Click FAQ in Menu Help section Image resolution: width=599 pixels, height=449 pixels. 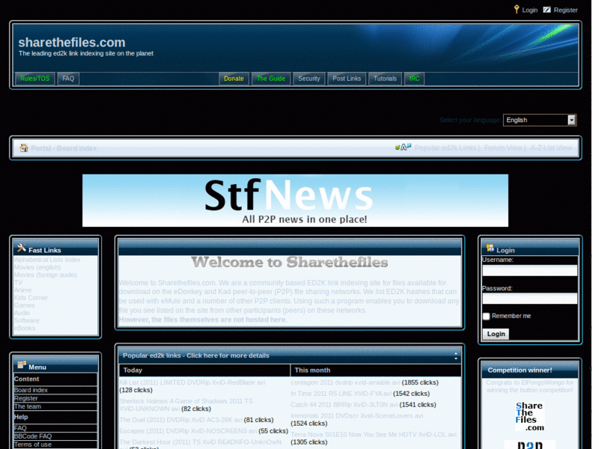(20, 428)
